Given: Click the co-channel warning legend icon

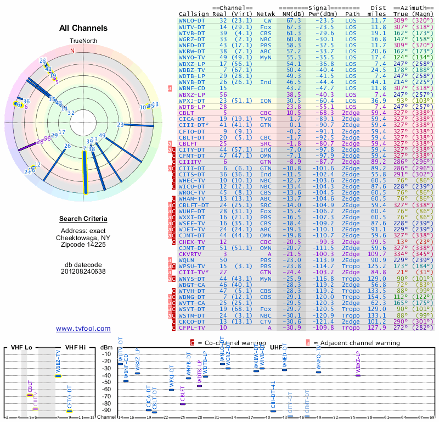Looking at the screenshot, I should pyautogui.click(x=192, y=343).
